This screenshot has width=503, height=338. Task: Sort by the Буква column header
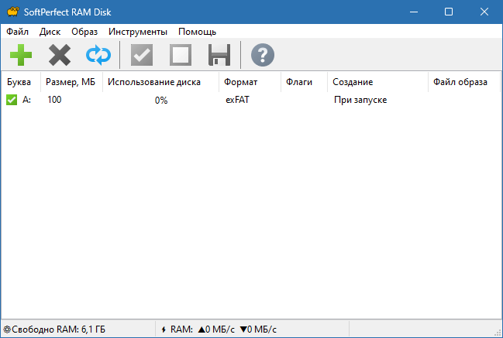21,82
